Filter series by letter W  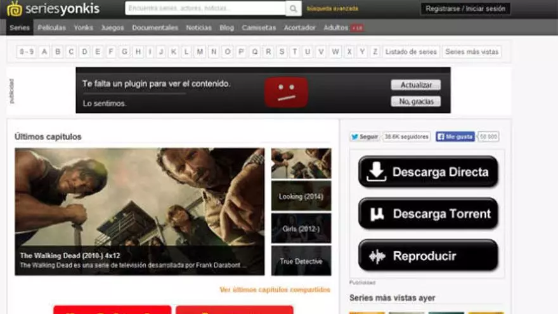[x=335, y=52]
